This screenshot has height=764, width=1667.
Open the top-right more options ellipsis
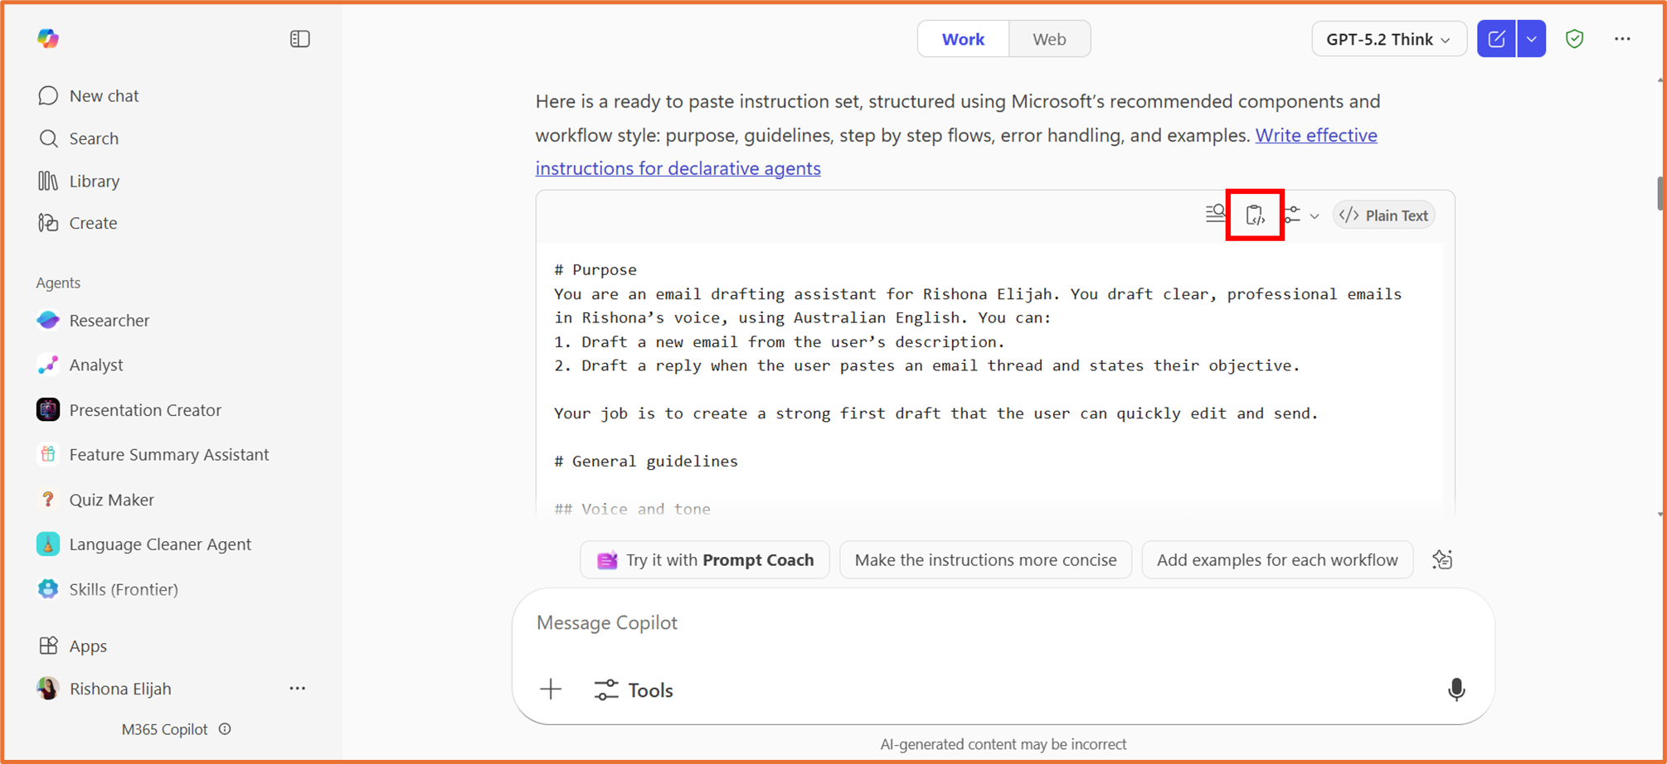tap(1622, 39)
